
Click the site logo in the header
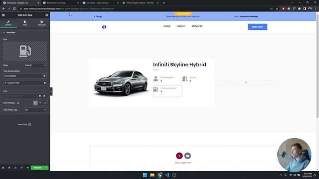click(104, 27)
